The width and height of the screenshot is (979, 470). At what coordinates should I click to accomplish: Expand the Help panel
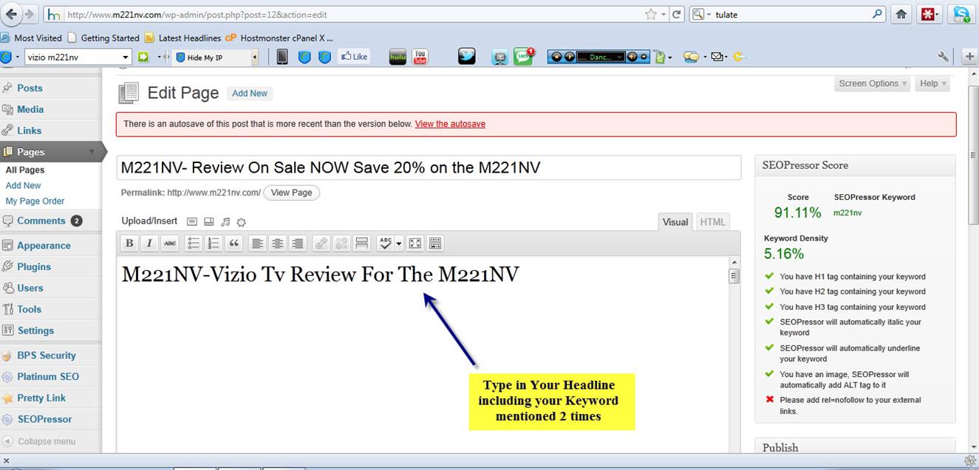click(x=932, y=84)
